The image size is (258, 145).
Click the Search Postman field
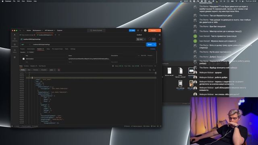click(x=96, y=31)
